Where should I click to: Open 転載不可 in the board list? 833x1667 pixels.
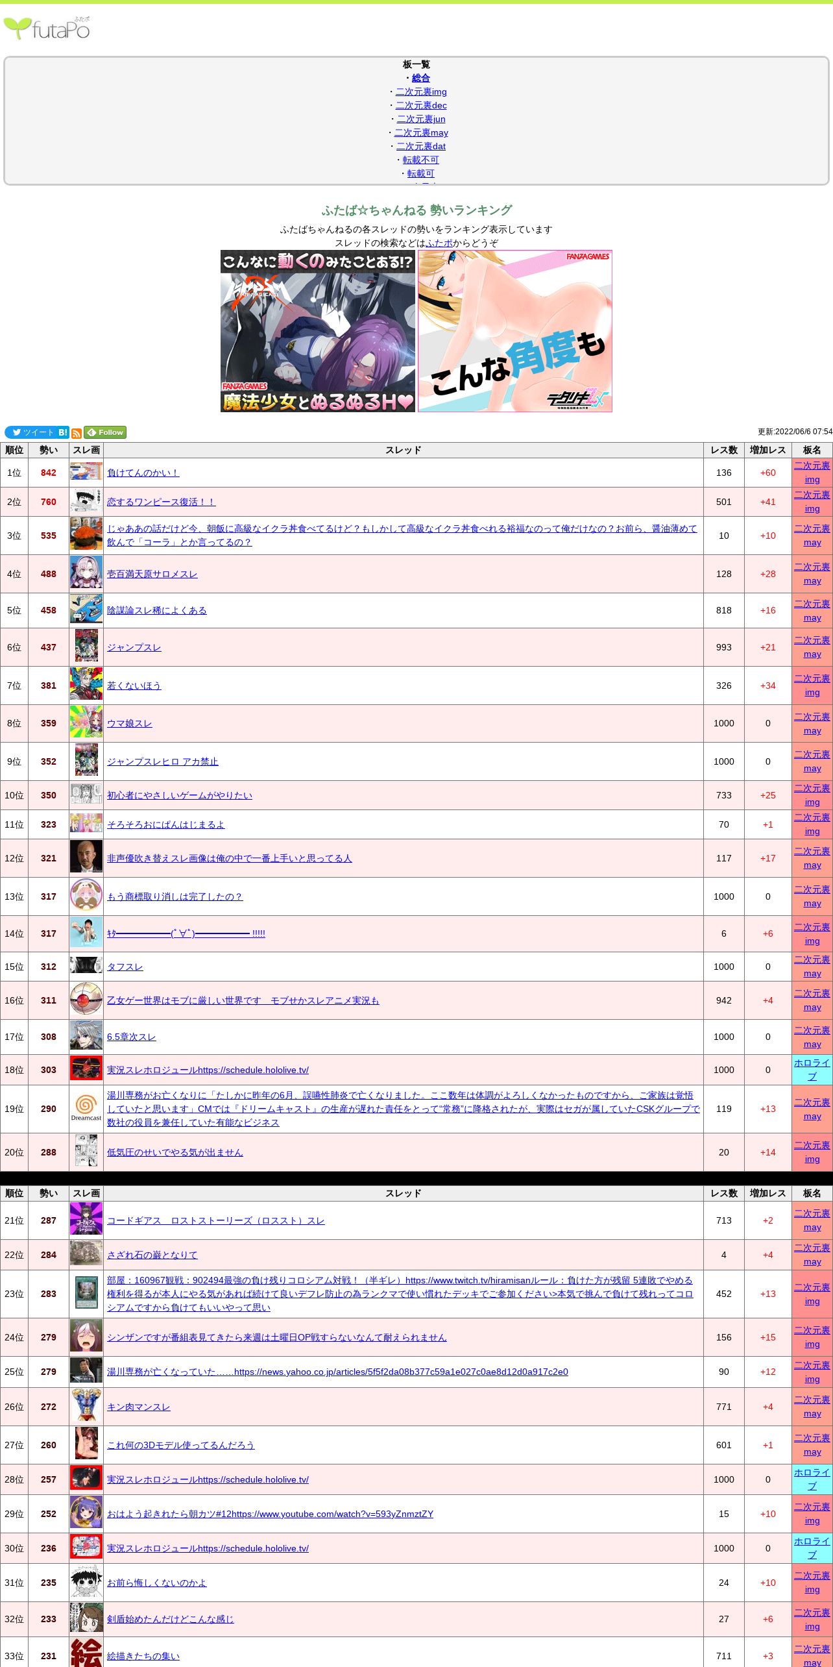(x=421, y=160)
